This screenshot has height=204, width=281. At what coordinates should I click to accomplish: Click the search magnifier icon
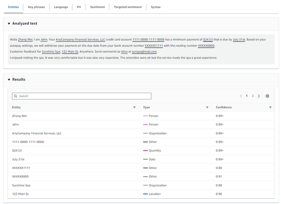[x=15, y=96]
